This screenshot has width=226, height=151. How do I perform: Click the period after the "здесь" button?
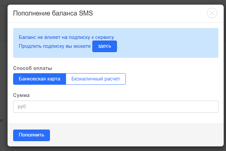pos(118,47)
